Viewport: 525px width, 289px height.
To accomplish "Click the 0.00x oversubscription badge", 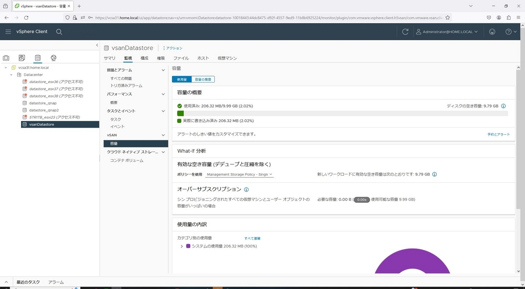I will point(361,199).
